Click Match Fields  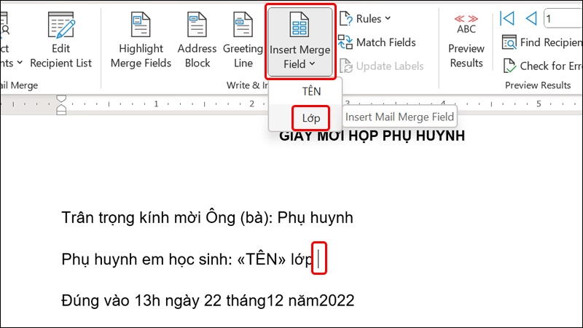[x=377, y=42]
